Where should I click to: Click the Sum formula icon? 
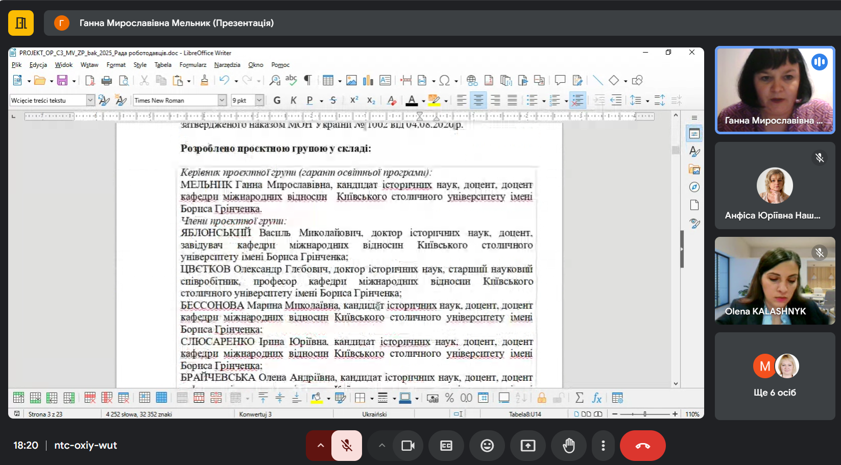579,398
